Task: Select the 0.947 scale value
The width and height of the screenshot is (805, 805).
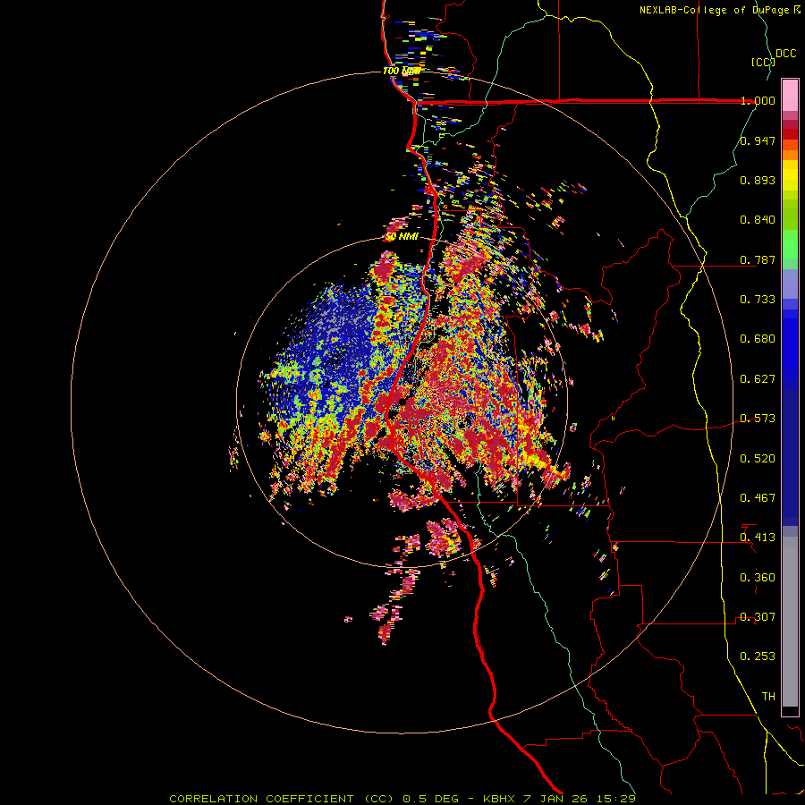Action: [758, 140]
